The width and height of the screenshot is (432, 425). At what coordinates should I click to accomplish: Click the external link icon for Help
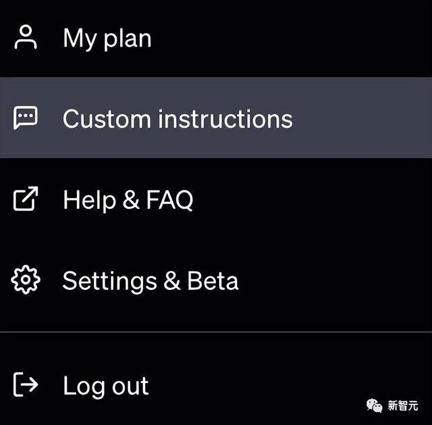tap(26, 199)
